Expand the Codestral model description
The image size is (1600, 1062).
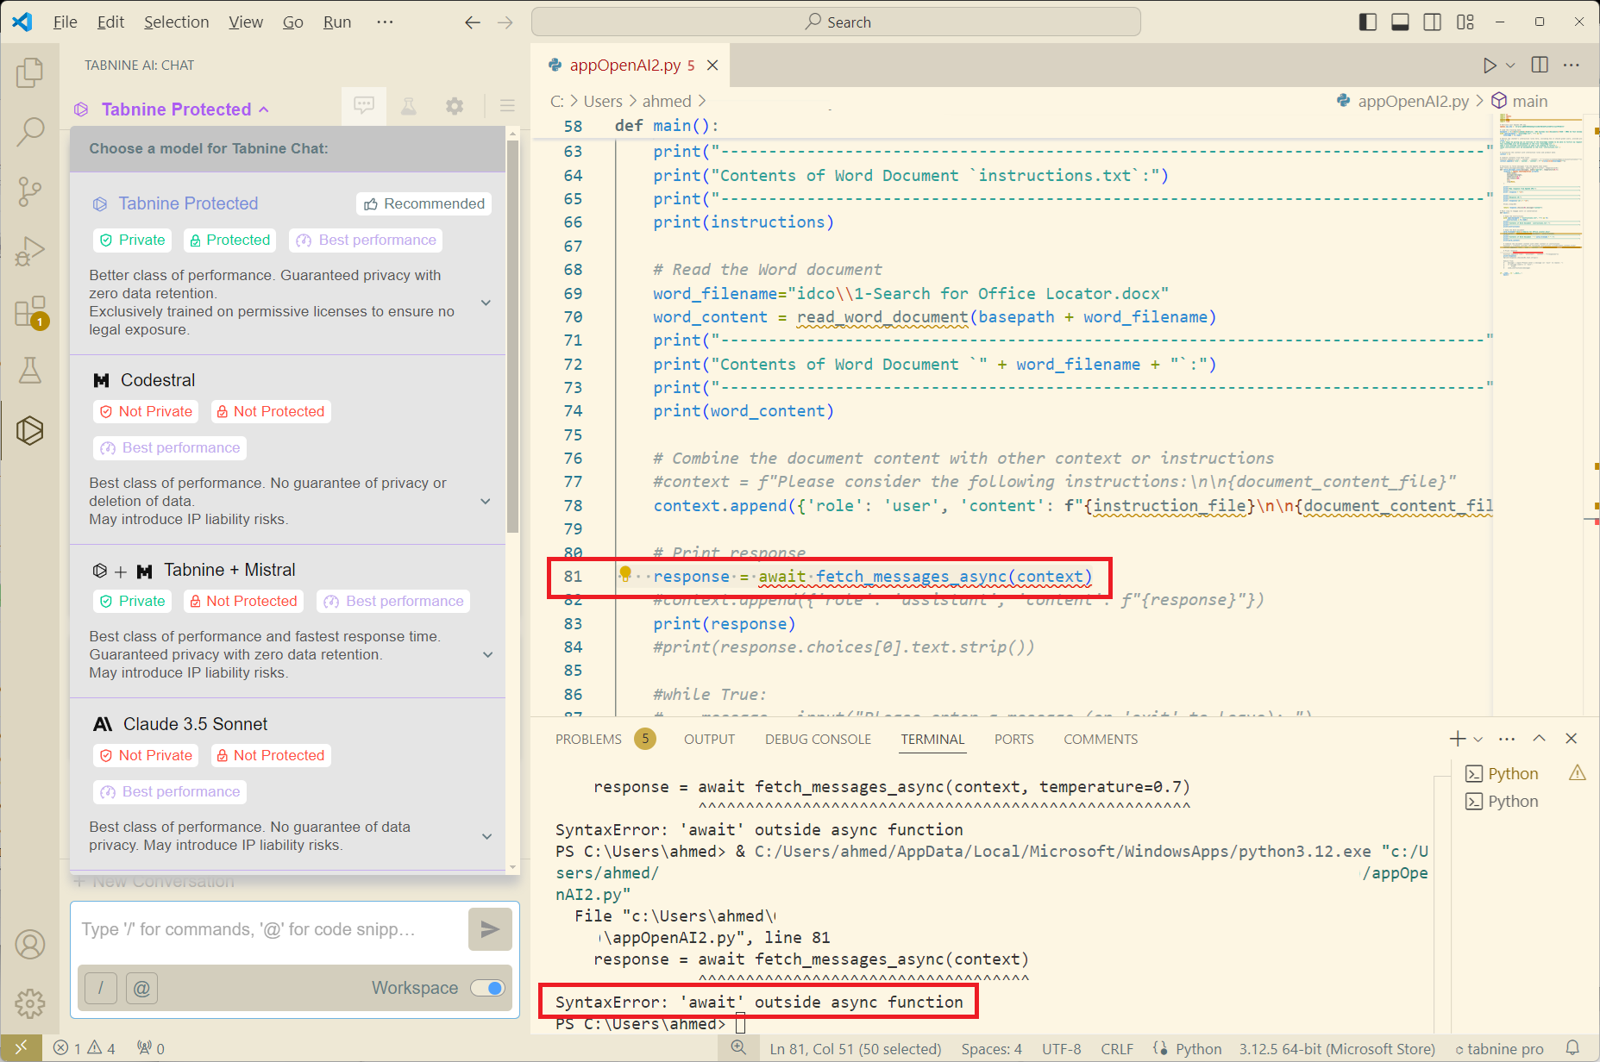coord(486,502)
